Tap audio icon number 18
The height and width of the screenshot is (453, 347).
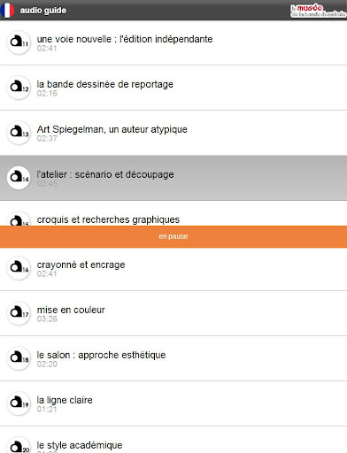pos(19,358)
